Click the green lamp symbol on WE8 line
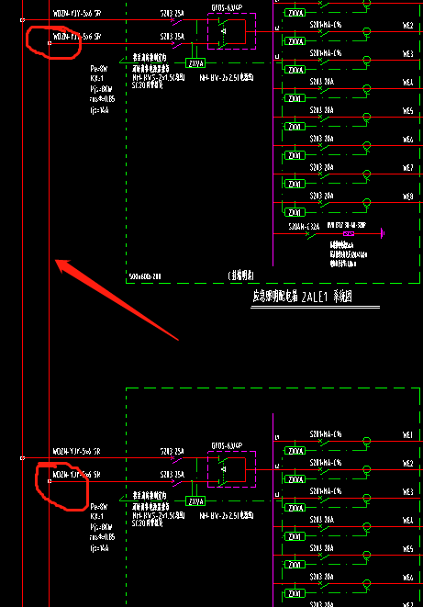The width and height of the screenshot is (423, 607). click(x=366, y=203)
